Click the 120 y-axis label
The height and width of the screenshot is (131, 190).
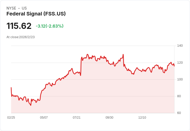180,63
